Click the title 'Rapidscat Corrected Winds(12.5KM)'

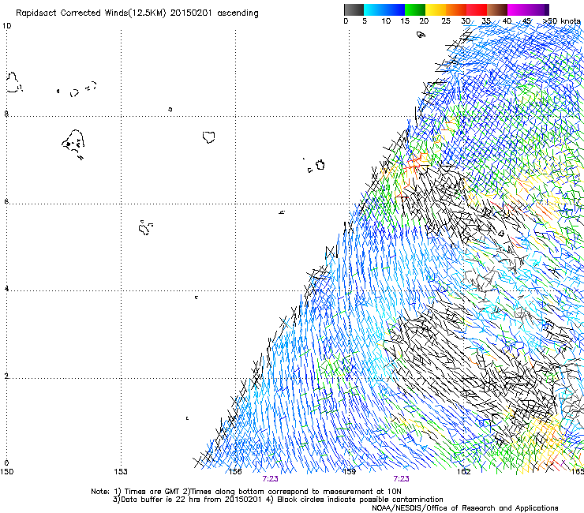(x=91, y=13)
